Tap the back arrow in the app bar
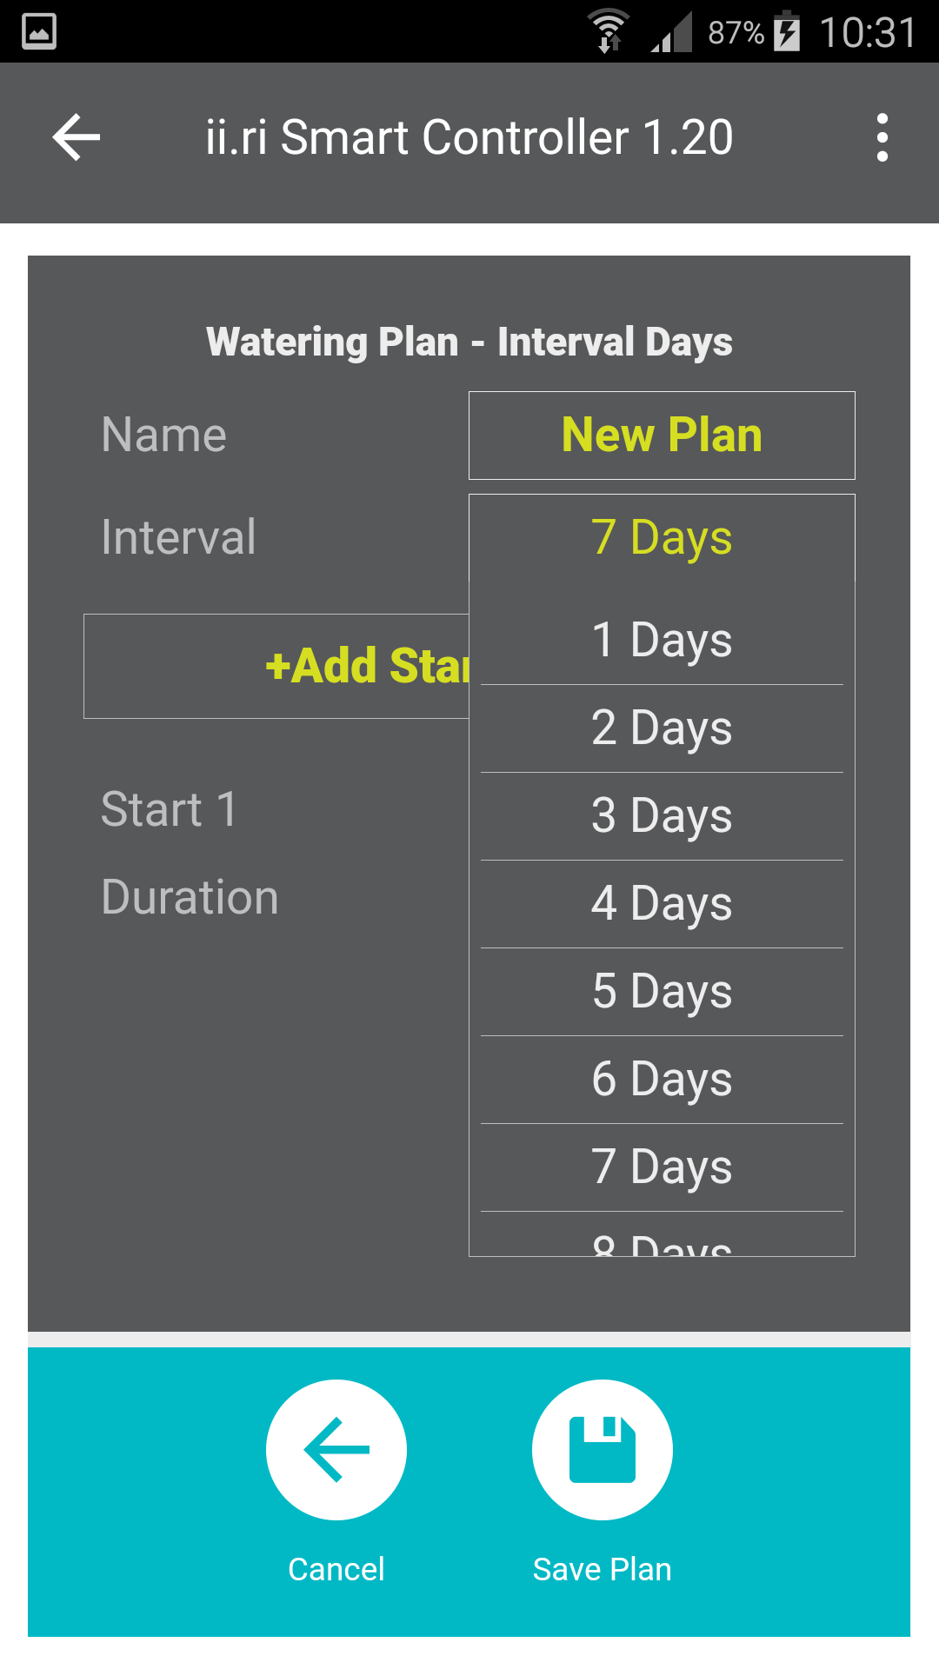Image resolution: width=939 pixels, height=1669 pixels. tap(77, 137)
